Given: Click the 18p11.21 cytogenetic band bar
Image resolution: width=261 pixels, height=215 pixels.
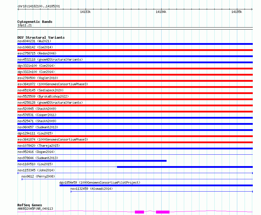Looking at the screenshot, I should pos(135,28).
